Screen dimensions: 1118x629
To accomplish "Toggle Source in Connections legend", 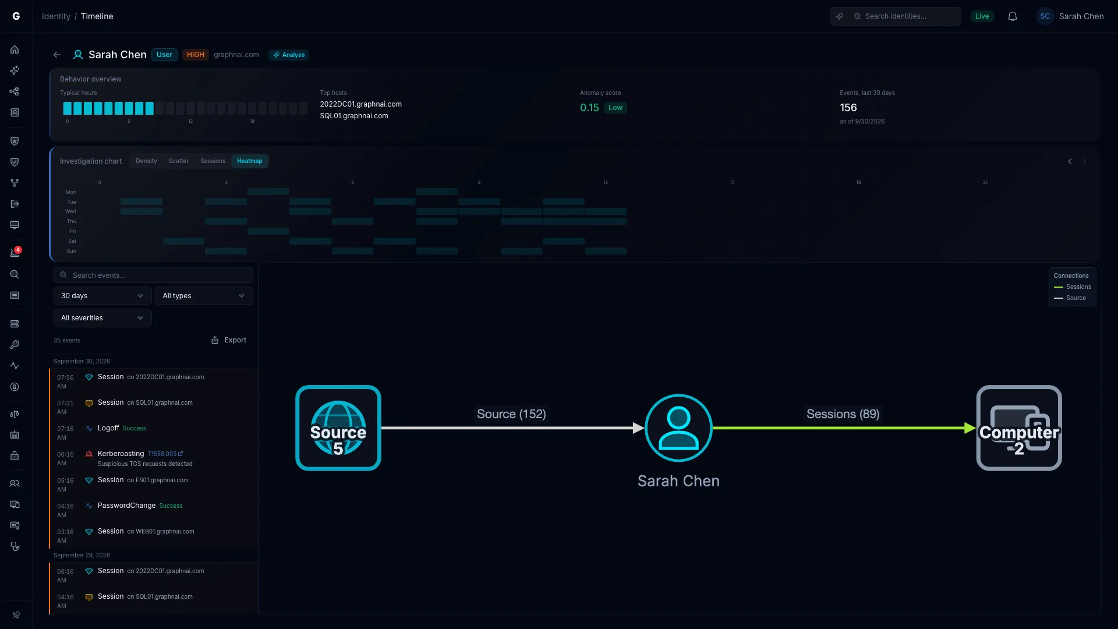I will tap(1070, 298).
